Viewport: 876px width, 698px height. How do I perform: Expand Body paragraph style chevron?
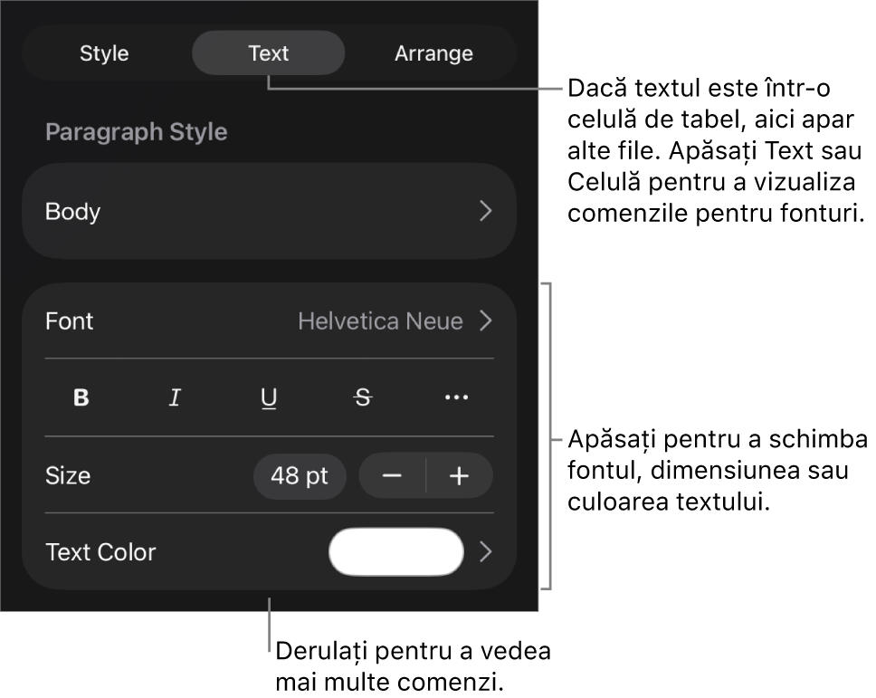485,211
